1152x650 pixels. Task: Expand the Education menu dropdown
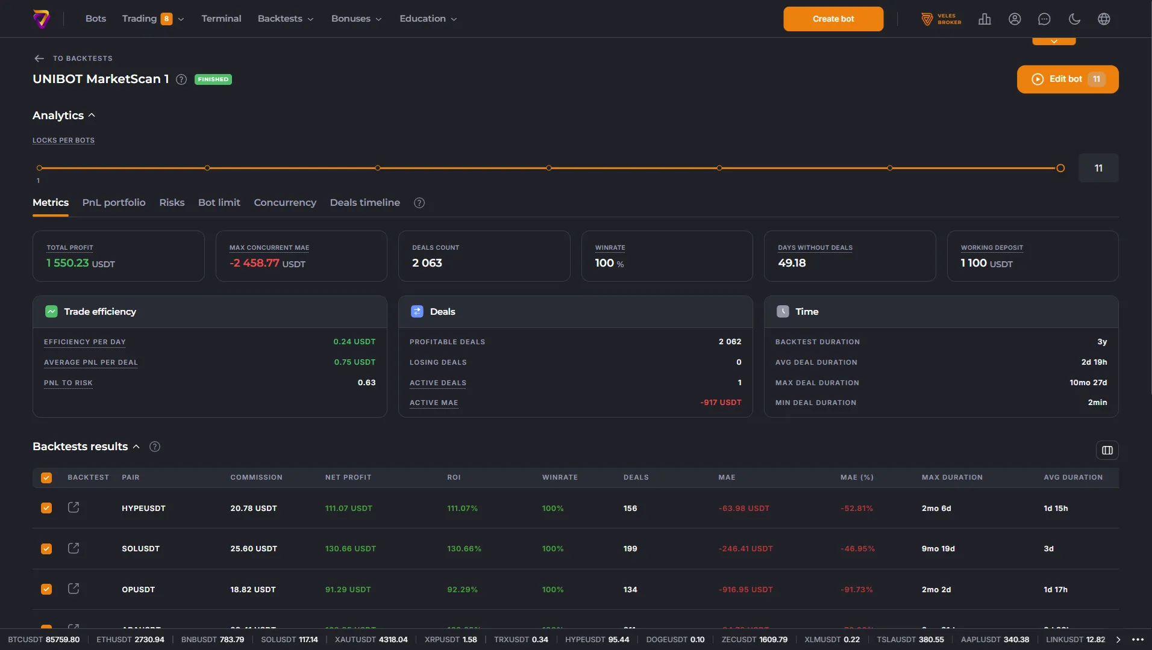428,19
